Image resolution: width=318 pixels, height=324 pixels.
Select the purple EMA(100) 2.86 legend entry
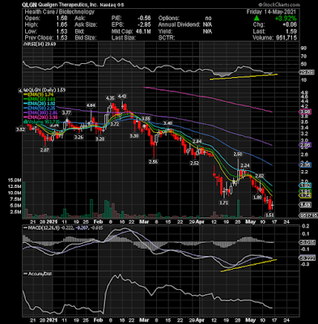point(41,113)
